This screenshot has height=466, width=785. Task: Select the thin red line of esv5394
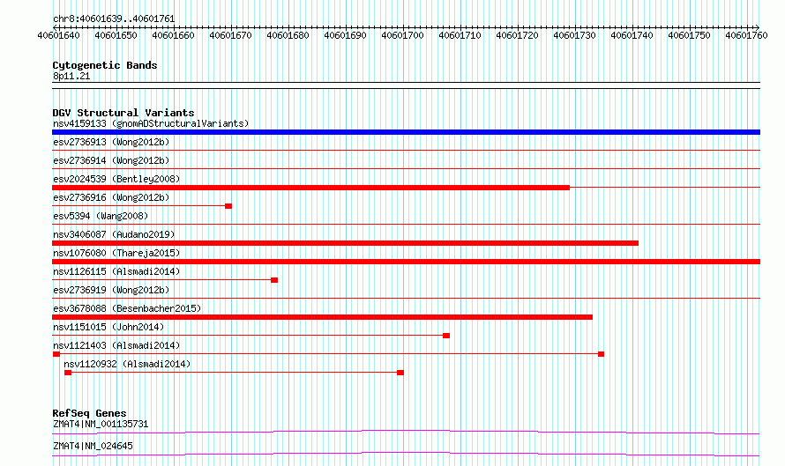point(406,224)
